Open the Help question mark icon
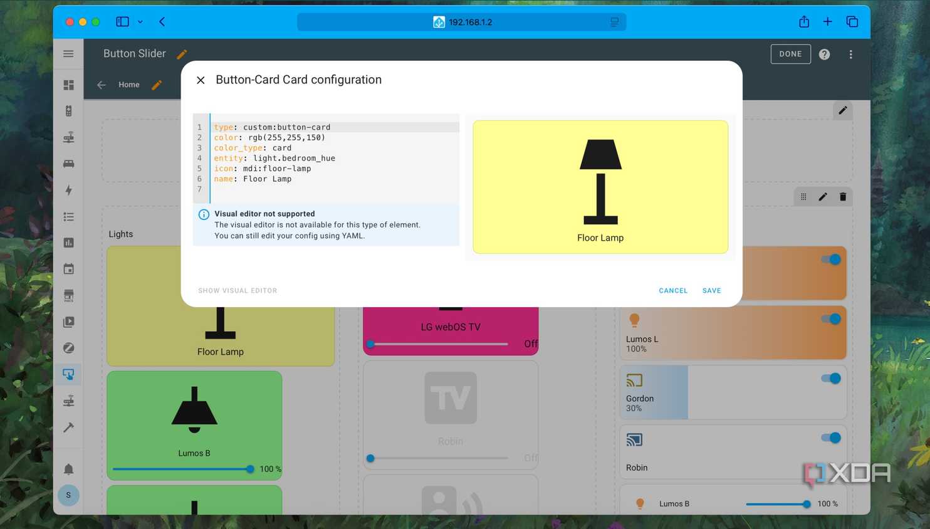Screen dimensions: 930x529 pyautogui.click(x=824, y=55)
